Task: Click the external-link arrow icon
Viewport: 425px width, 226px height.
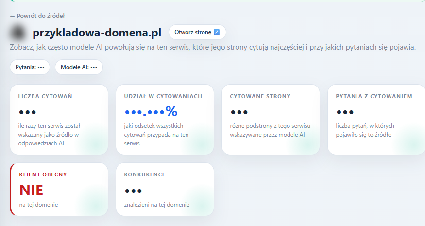Action: (217, 32)
